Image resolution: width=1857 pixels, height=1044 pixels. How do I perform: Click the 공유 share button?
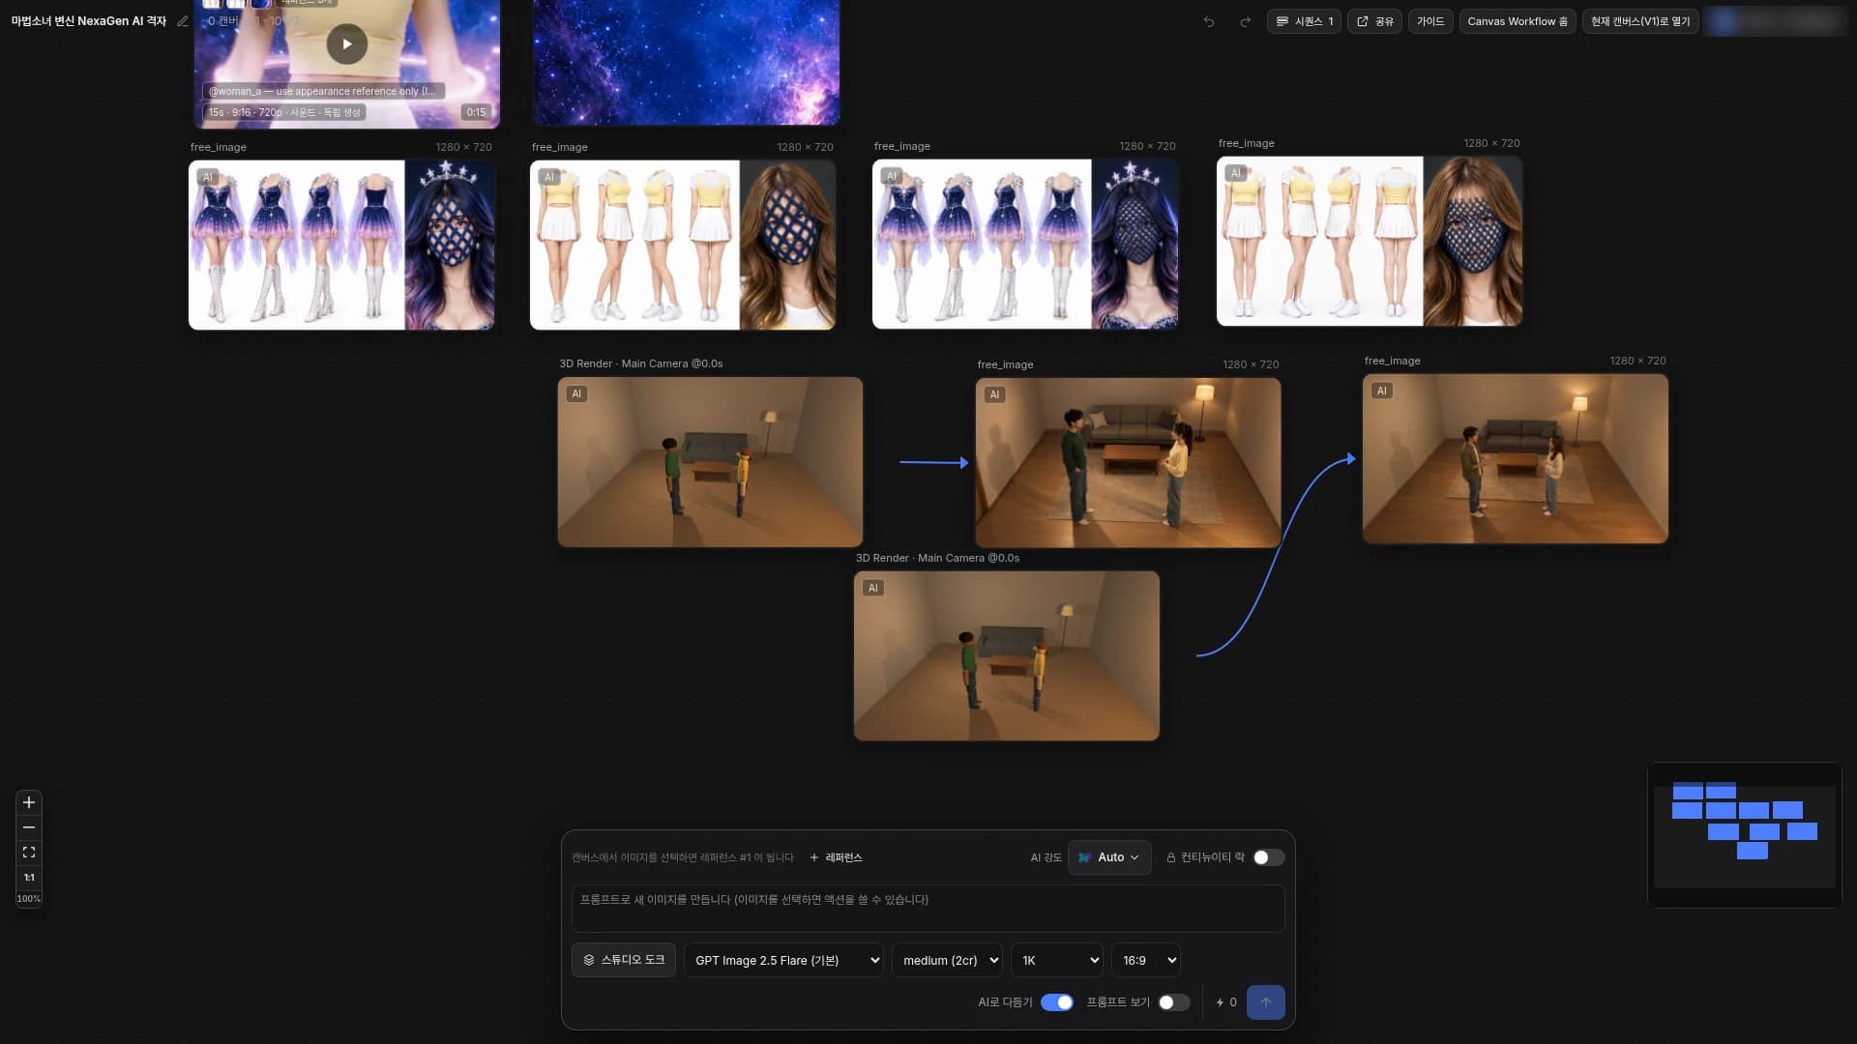pyautogui.click(x=1374, y=21)
